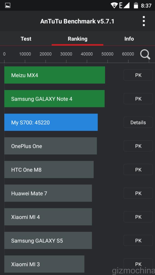Switch to the Test tab

26,39
